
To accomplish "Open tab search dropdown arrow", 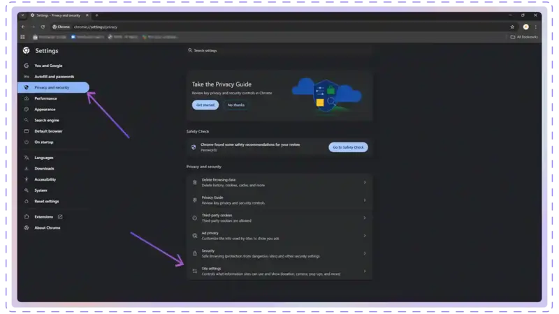I will point(23,15).
